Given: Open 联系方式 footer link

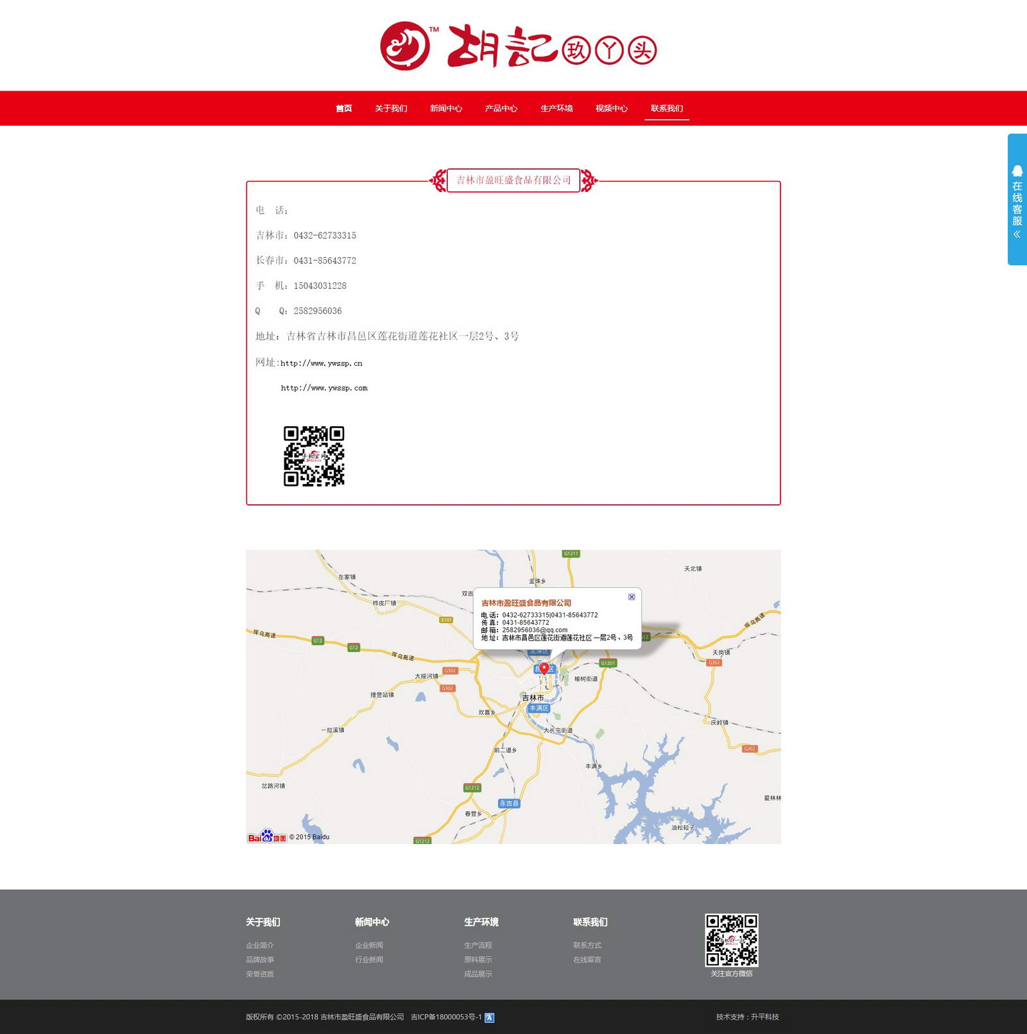Looking at the screenshot, I should click(587, 945).
